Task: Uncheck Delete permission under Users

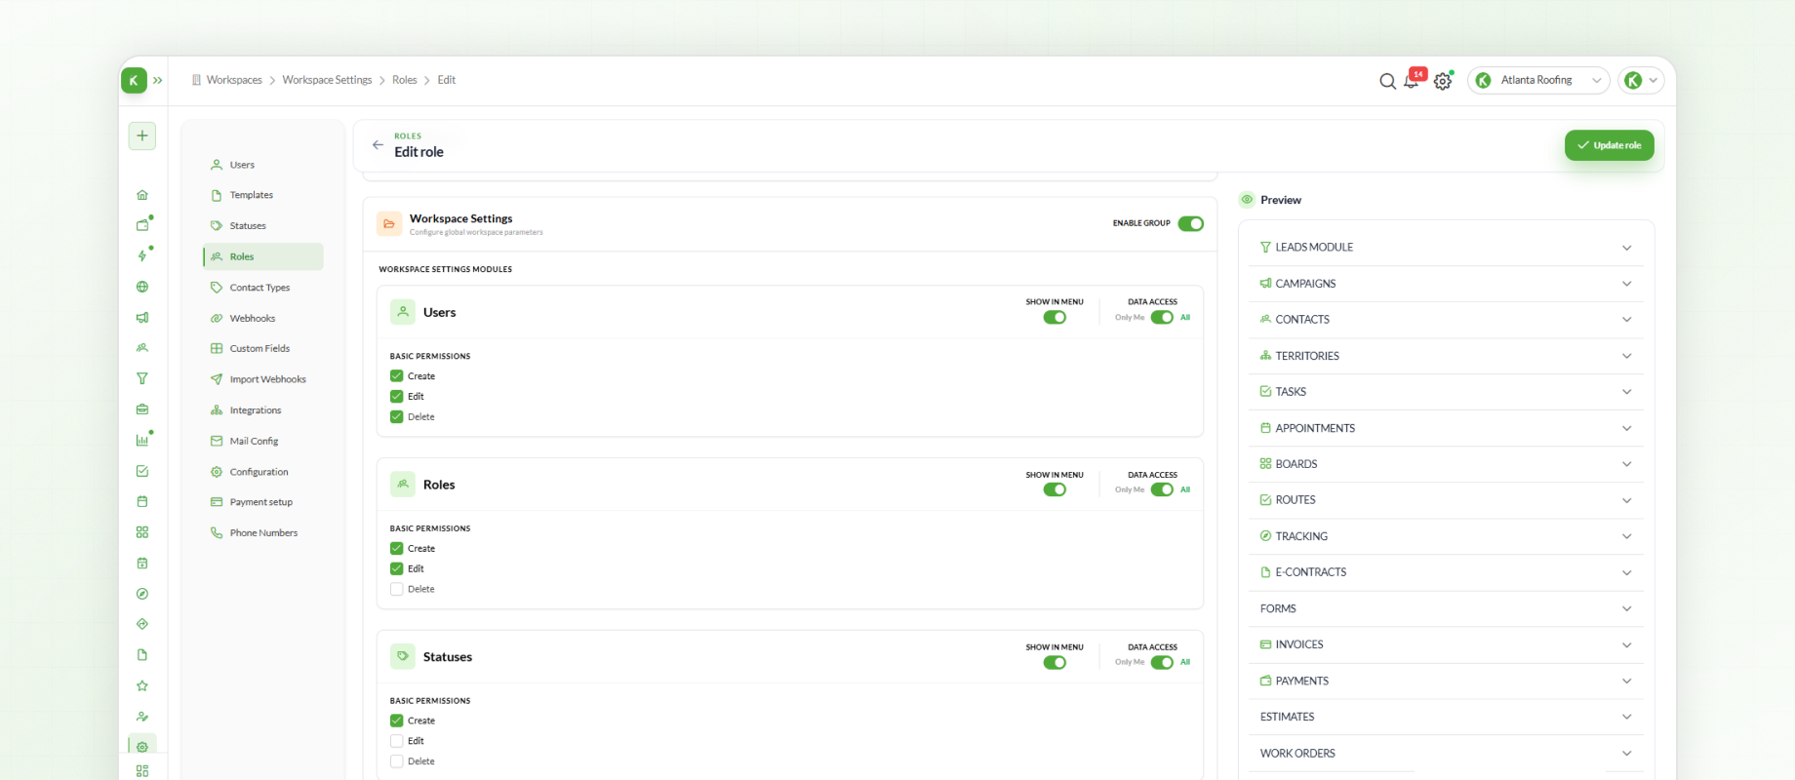Action: tap(397, 416)
